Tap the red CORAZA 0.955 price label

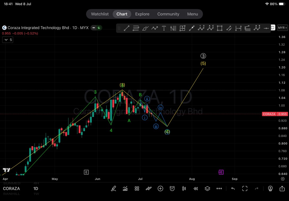click(x=275, y=114)
